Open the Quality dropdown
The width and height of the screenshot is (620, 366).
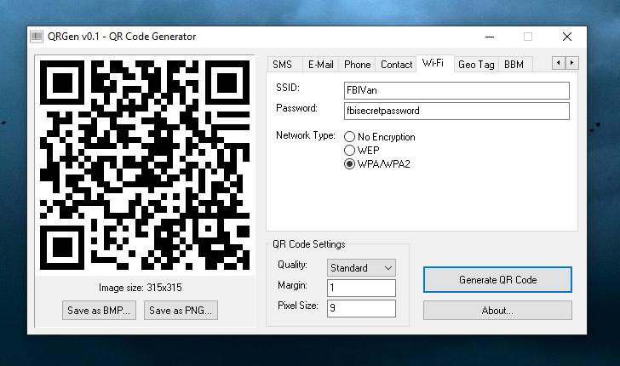[x=361, y=267]
